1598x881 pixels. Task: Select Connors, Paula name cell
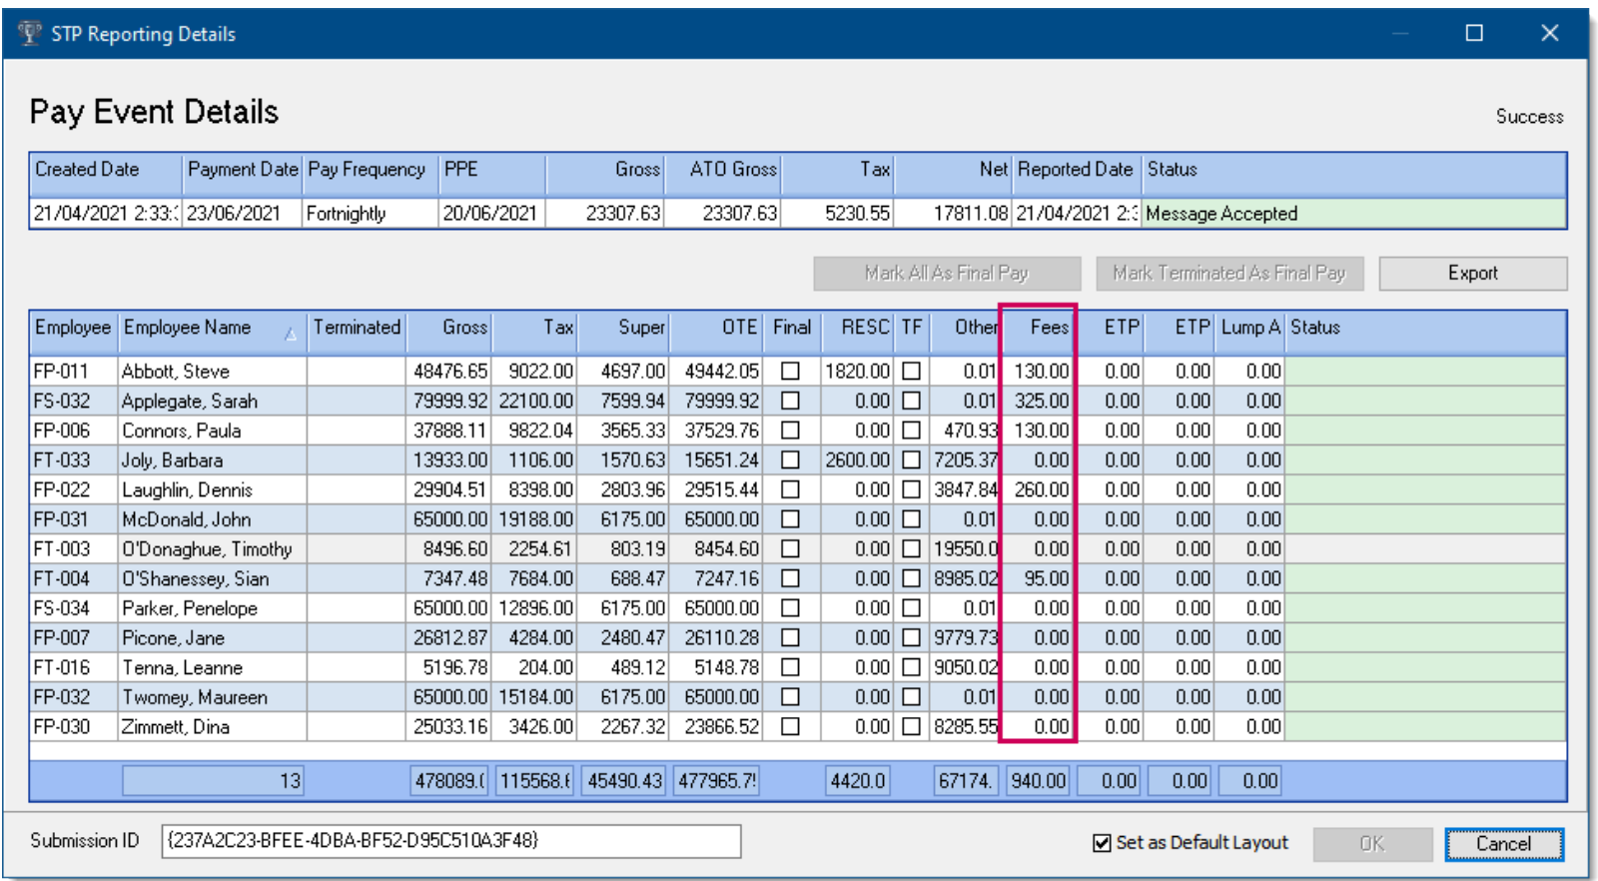[x=213, y=431]
